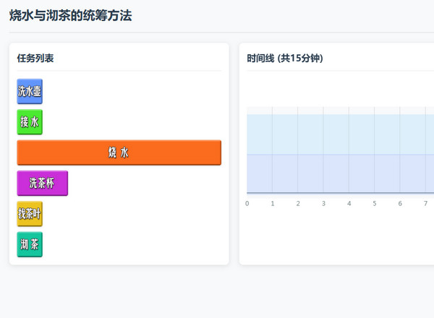The width and height of the screenshot is (434, 318).
Task: Click the 时间线 (共15分钟) heading
Action: (x=284, y=58)
